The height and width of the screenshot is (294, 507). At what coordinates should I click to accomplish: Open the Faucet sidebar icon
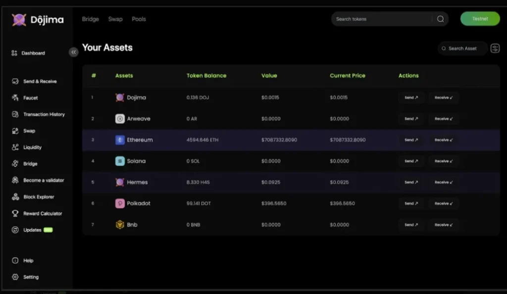tap(15, 98)
